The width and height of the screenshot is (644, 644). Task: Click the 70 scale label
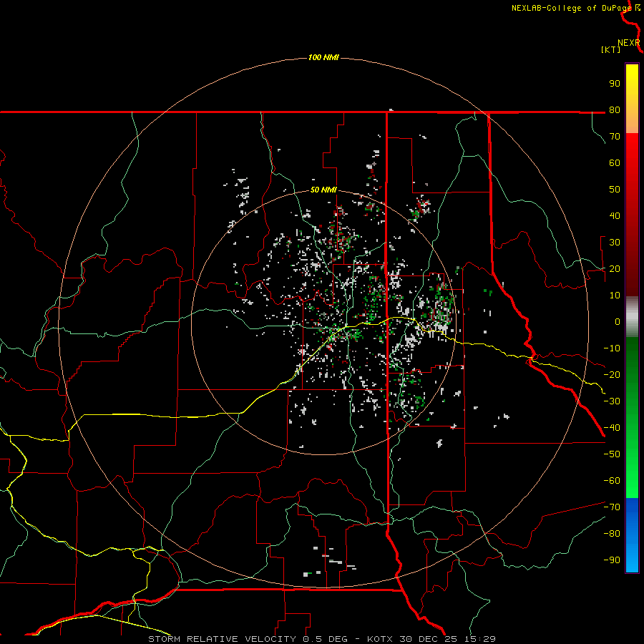(615, 137)
